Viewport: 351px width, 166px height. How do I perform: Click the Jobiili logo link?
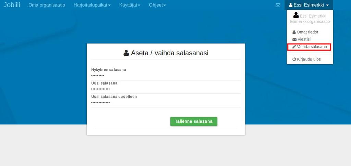(12, 5)
